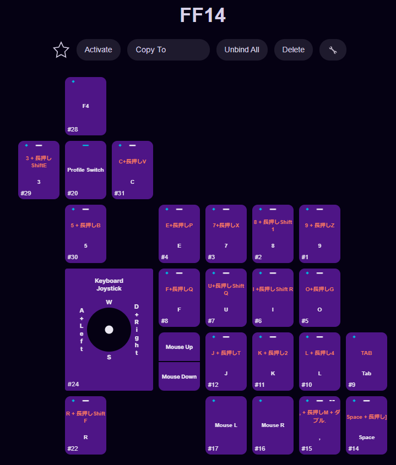Image resolution: width=396 pixels, height=465 pixels.
Task: Open the Copy To dropdown
Action: pyautogui.click(x=169, y=50)
